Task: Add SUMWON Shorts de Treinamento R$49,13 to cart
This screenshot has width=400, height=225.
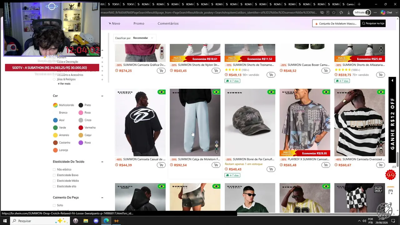Action: pos(271,75)
